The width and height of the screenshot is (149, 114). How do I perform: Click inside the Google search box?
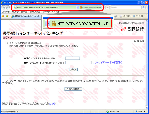tap(126, 7)
